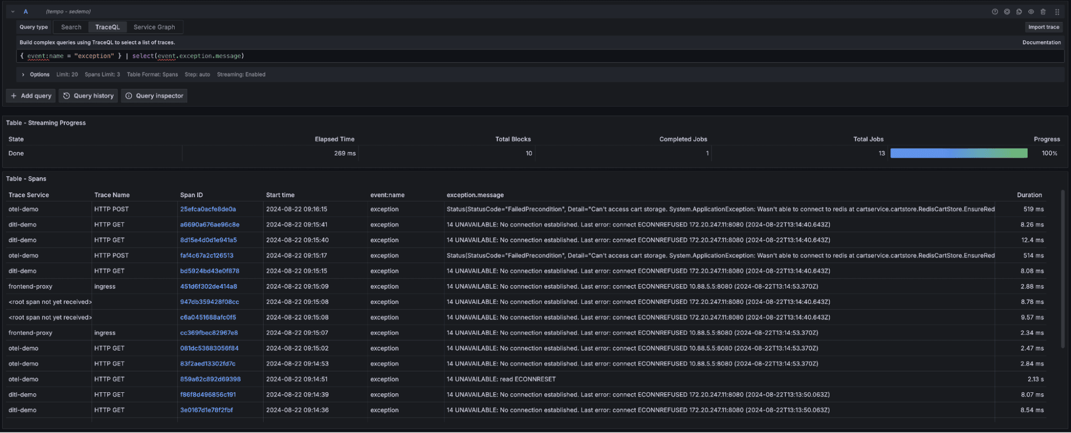Sort by the Span ID column header

191,195
